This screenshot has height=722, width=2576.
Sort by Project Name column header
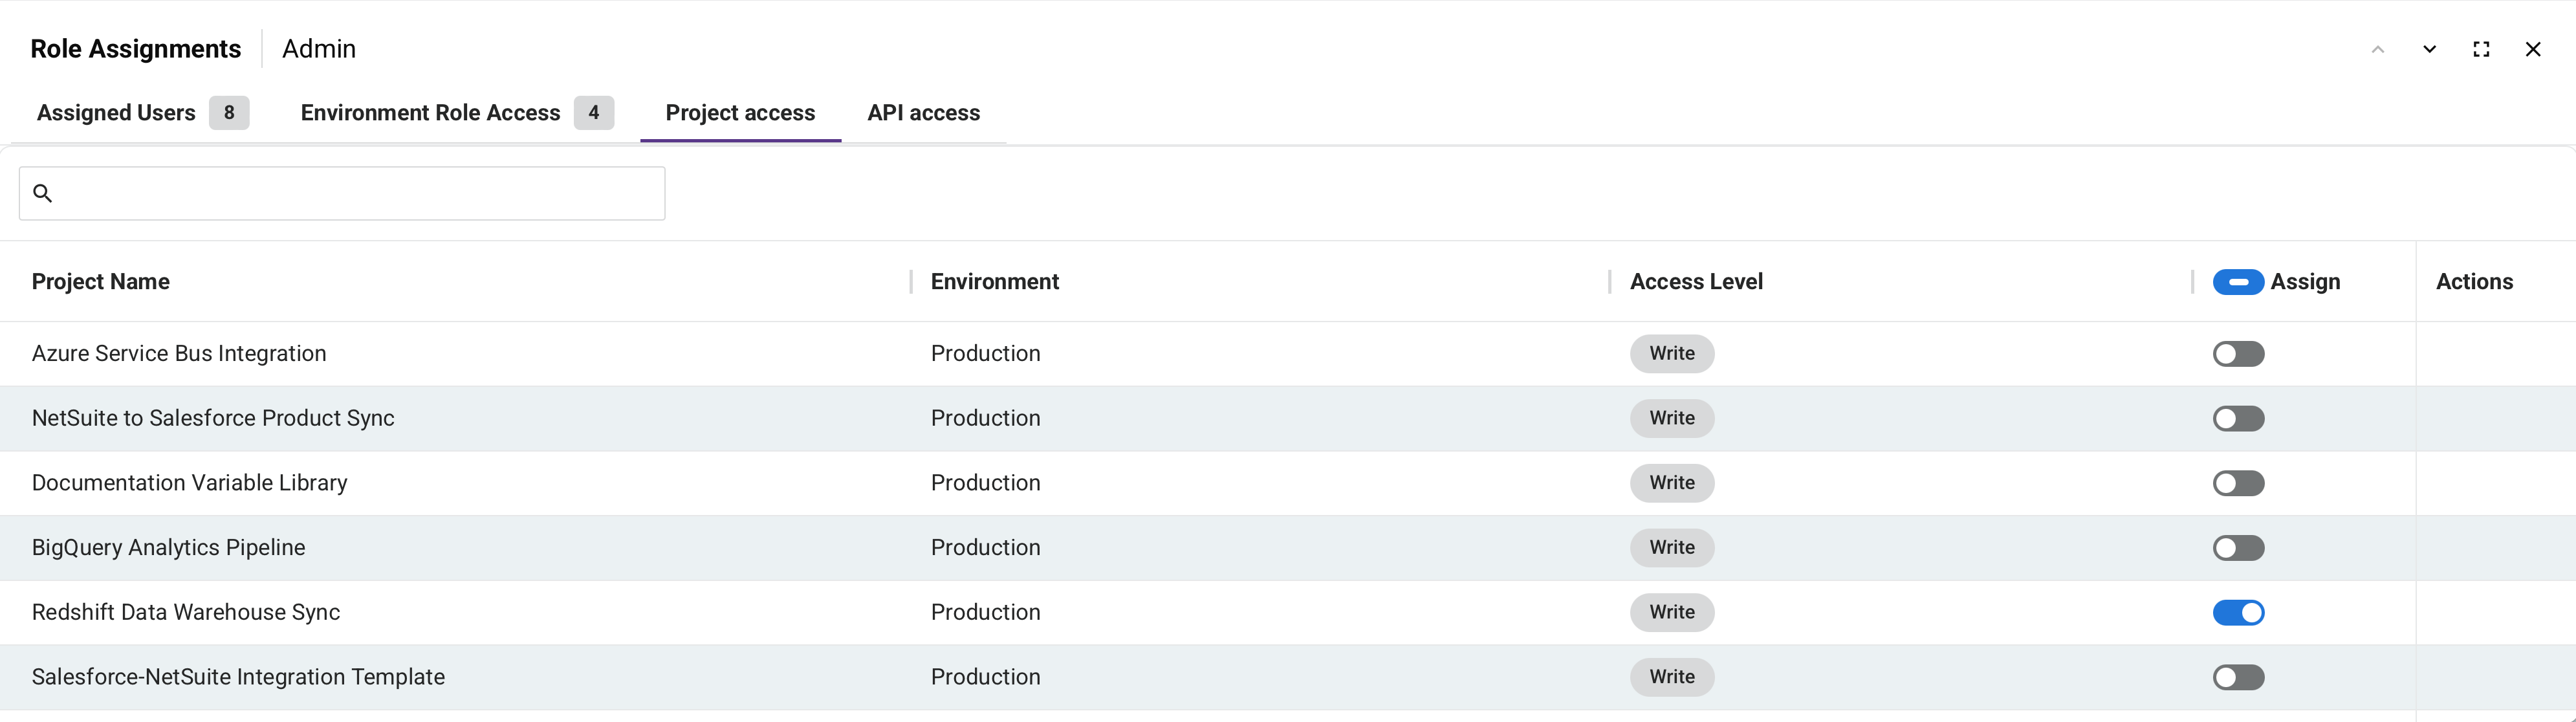tap(101, 282)
